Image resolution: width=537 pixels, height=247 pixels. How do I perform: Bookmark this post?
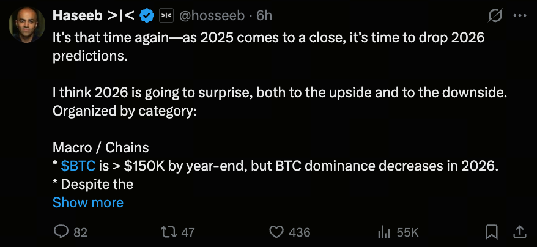tap(491, 232)
